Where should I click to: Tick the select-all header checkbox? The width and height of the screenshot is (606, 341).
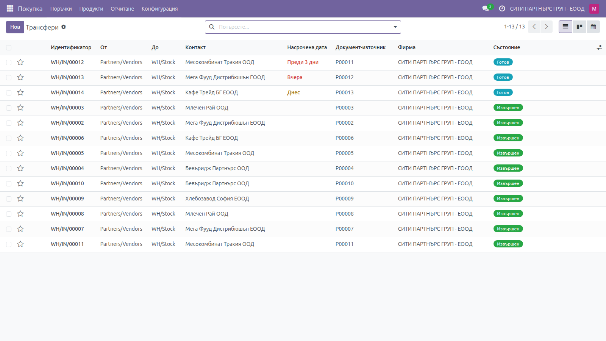click(9, 47)
